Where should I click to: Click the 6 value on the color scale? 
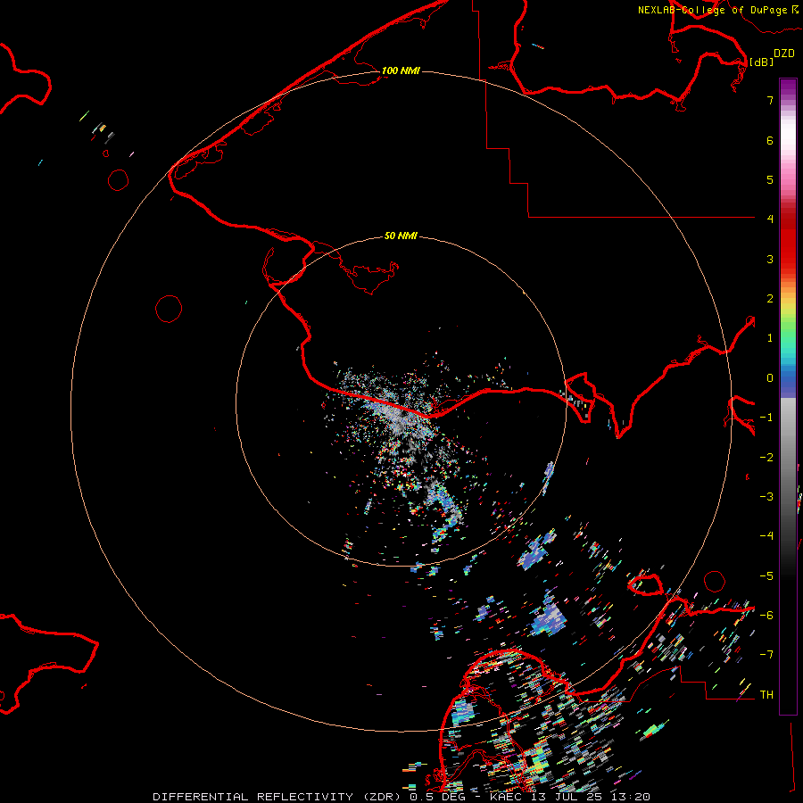pos(770,140)
